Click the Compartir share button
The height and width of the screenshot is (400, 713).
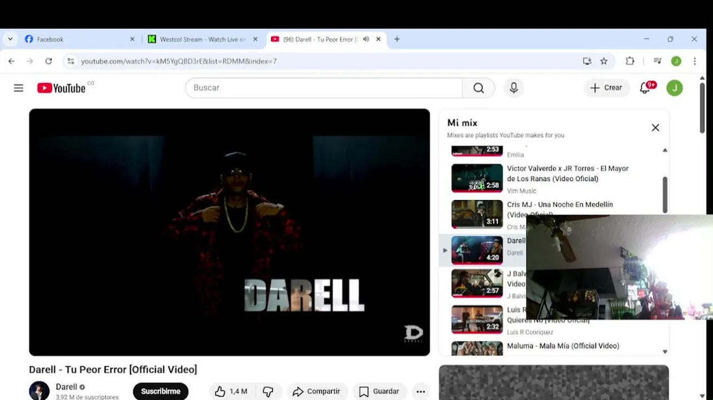[x=317, y=391]
